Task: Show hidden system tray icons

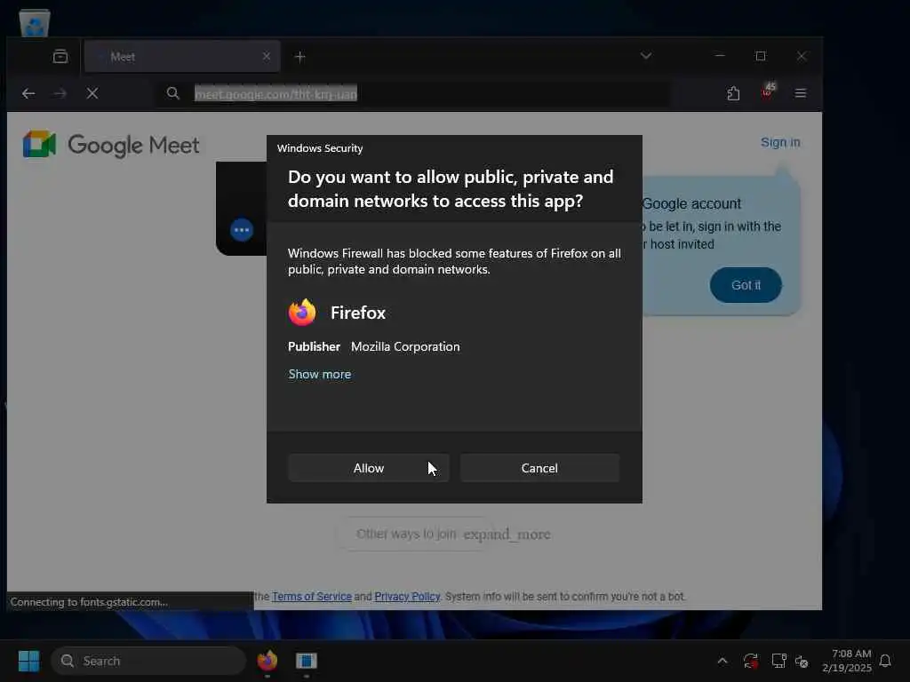Action: point(722,661)
